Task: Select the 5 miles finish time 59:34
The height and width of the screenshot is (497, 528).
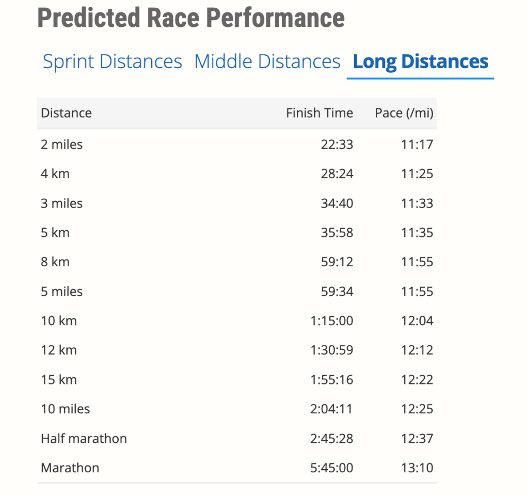Action: coord(337,292)
